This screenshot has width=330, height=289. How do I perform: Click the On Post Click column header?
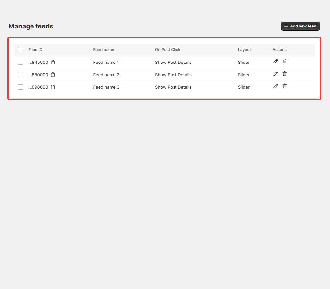(x=168, y=50)
